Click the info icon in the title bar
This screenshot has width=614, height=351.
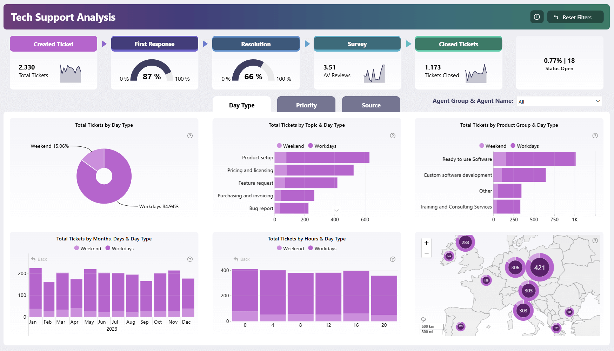pyautogui.click(x=536, y=16)
